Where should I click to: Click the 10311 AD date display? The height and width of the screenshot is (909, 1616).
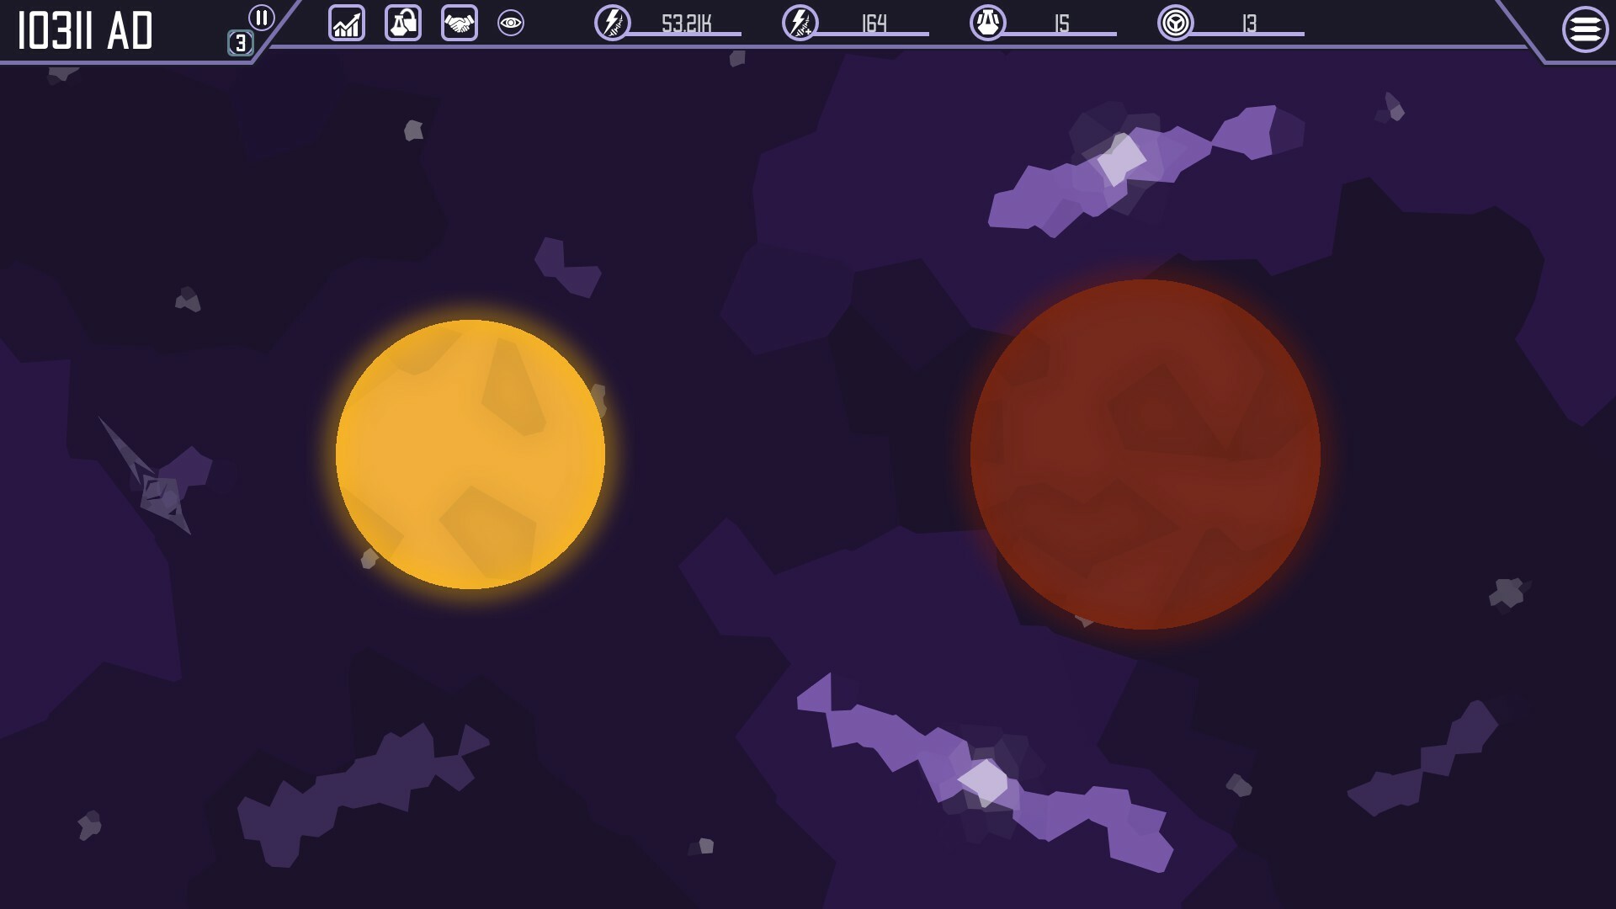click(x=85, y=32)
